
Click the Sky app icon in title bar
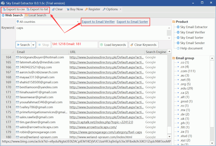click(x=3, y=3)
